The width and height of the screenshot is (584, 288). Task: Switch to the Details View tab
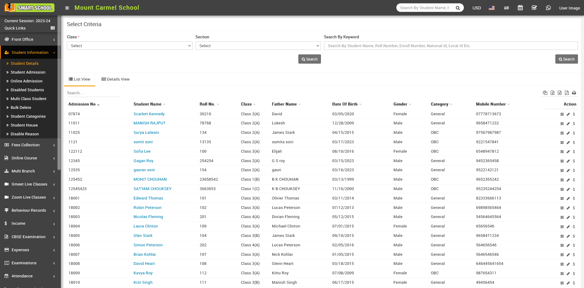(116, 79)
